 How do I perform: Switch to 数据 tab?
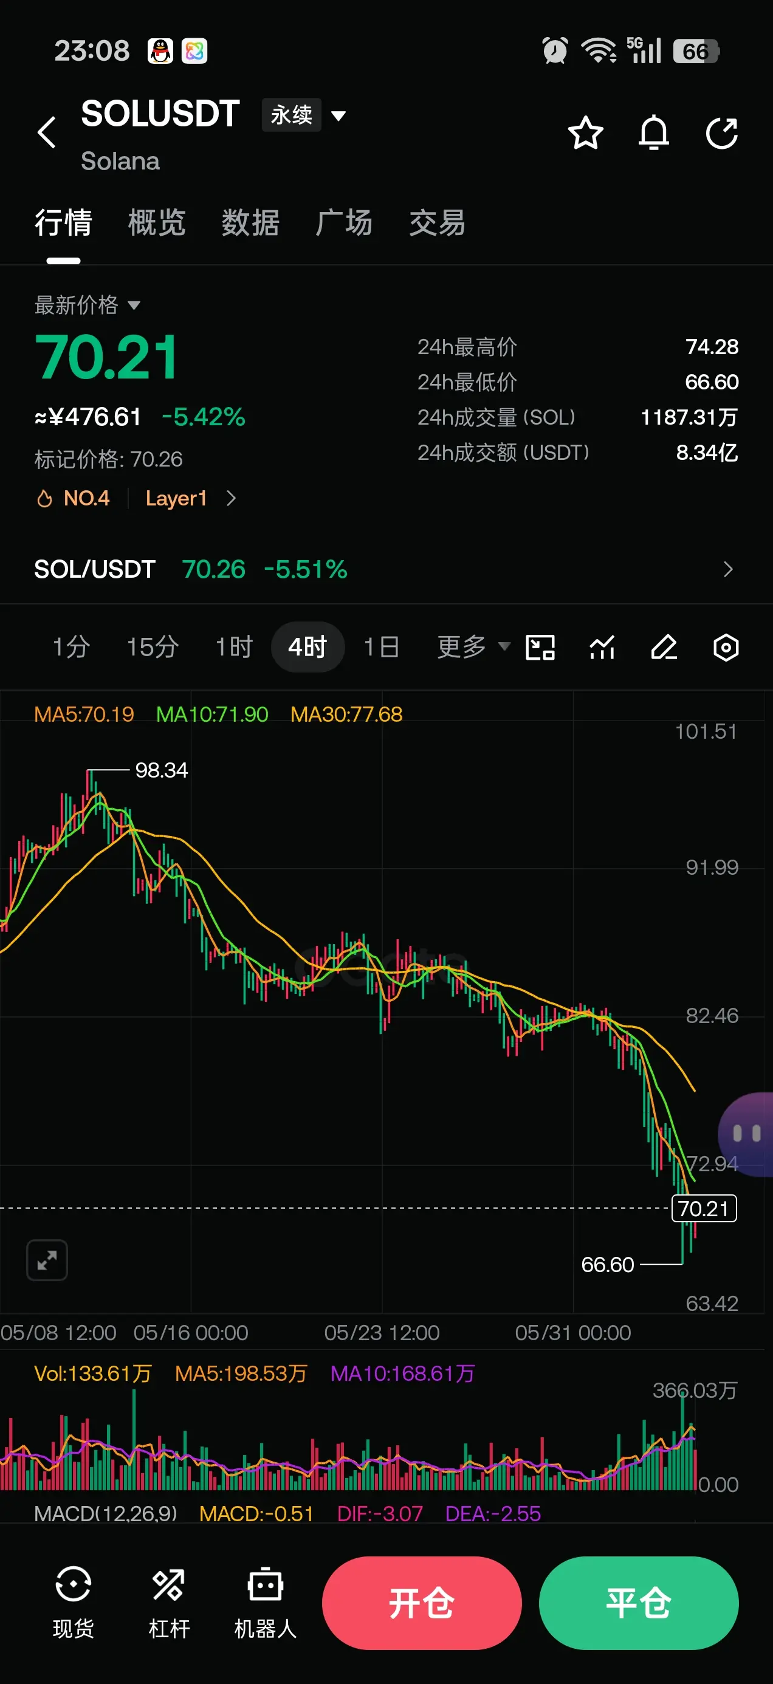(x=250, y=223)
